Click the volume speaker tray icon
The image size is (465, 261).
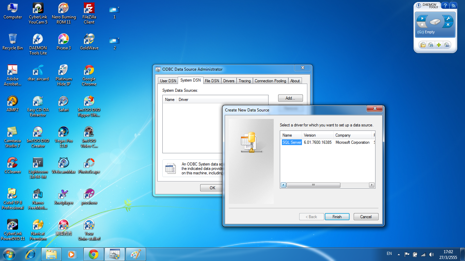click(432, 254)
